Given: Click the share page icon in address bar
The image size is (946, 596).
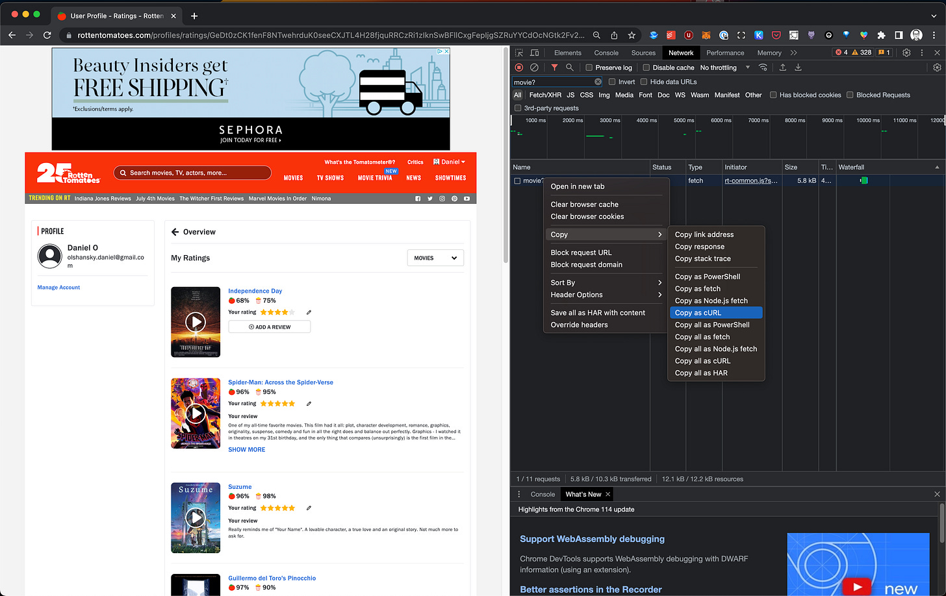Looking at the screenshot, I should 614,35.
